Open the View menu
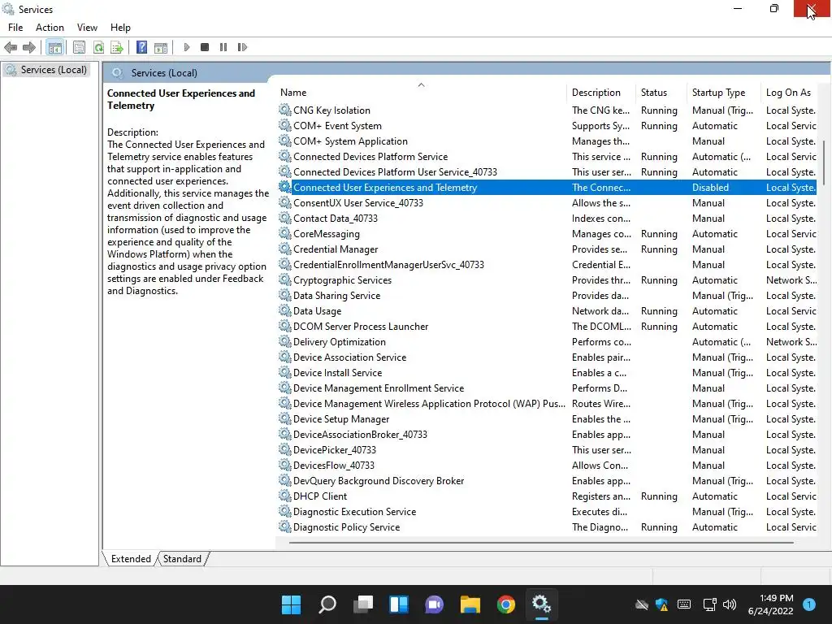This screenshot has height=624, width=832. (x=87, y=28)
